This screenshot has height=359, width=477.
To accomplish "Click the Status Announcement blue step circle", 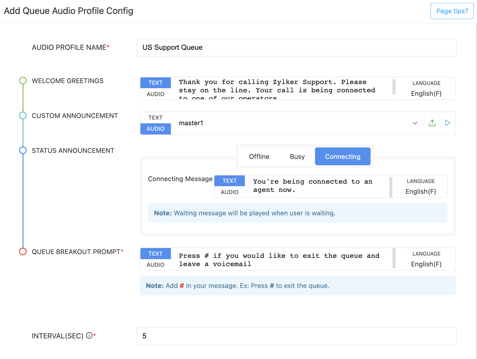I will click(x=23, y=150).
